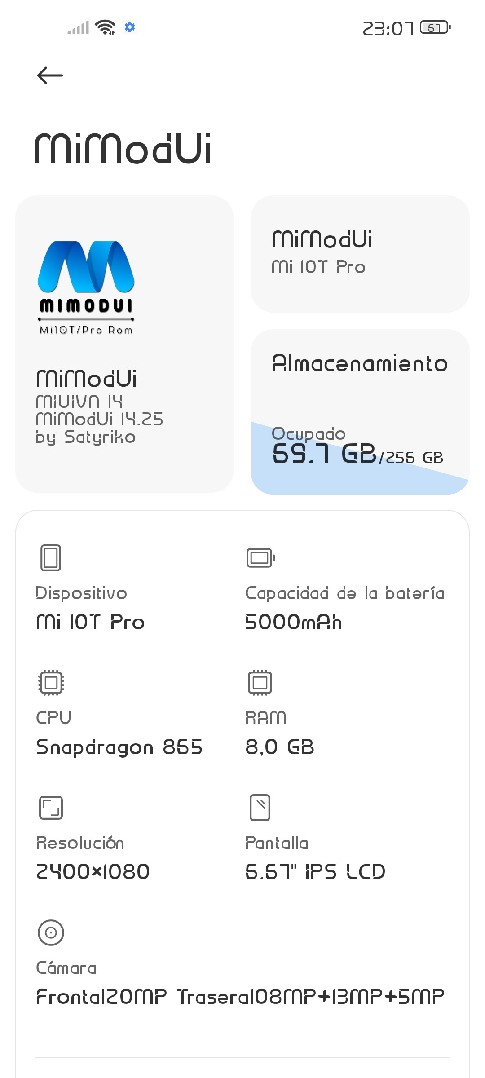Tap the battery capacity icon
The width and height of the screenshot is (485, 1078).
click(260, 558)
